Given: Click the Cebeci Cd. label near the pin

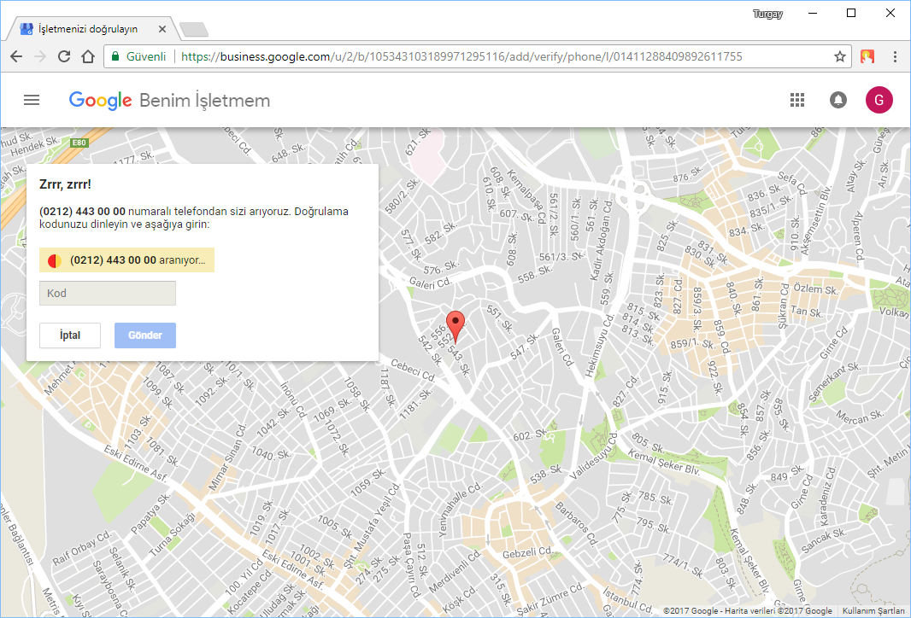Looking at the screenshot, I should coord(413,370).
